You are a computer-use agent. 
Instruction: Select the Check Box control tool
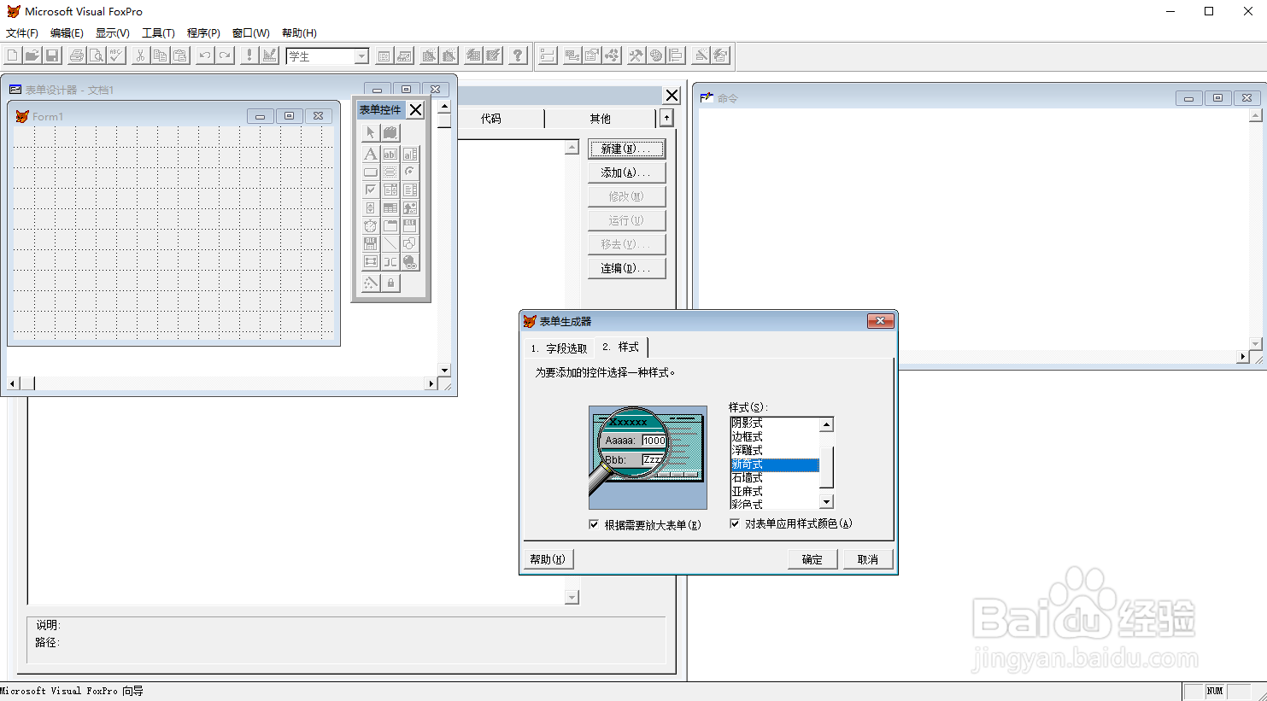(370, 190)
